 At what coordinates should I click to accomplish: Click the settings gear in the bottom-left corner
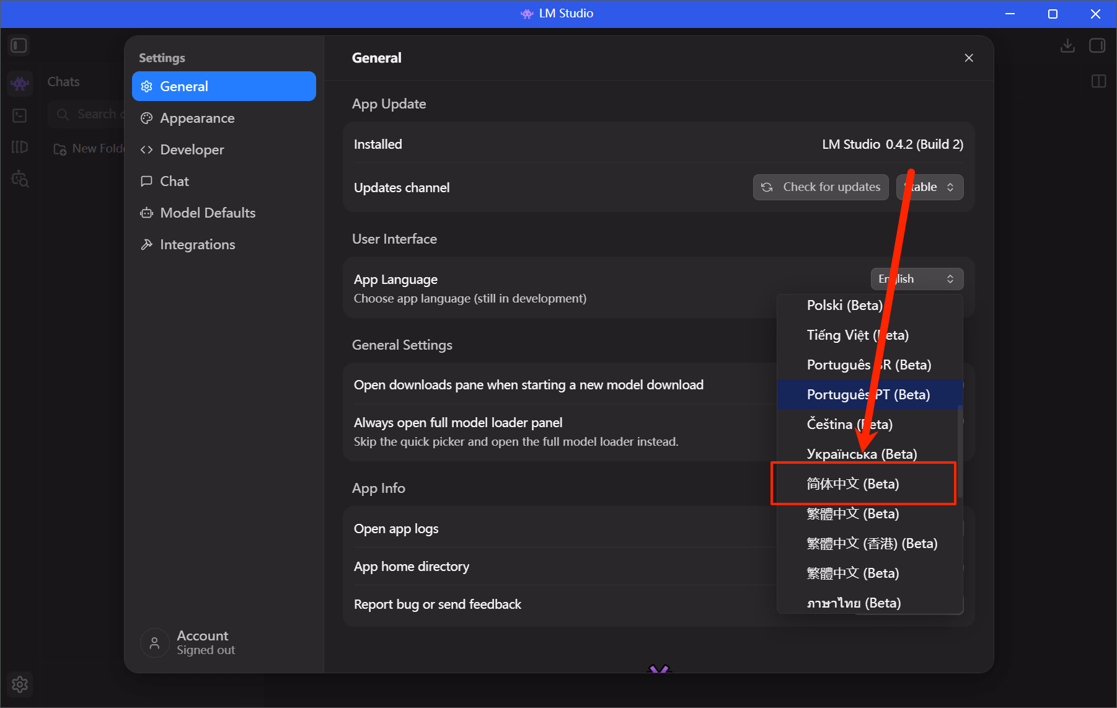(x=20, y=684)
